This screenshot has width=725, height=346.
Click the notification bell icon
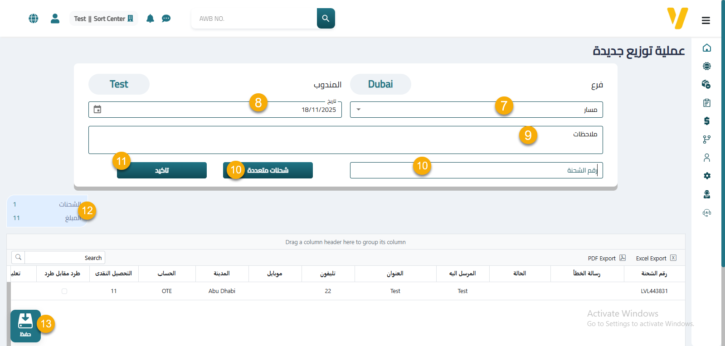point(150,19)
